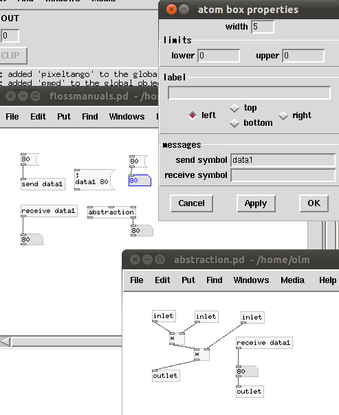Click the send data1 object box
This screenshot has height=415, width=339.
43,184
